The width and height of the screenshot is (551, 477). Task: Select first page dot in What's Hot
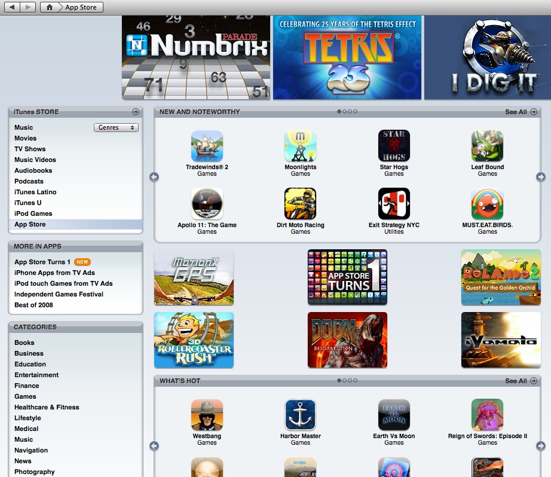(x=339, y=380)
